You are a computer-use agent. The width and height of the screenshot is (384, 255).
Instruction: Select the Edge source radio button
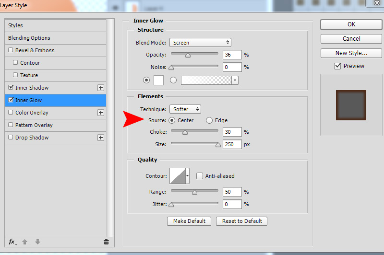209,120
